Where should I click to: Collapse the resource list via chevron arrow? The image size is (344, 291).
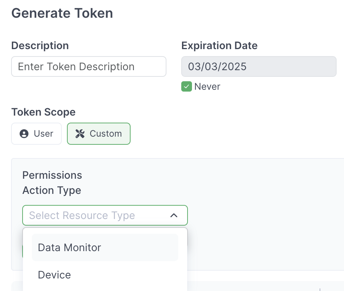coord(174,215)
